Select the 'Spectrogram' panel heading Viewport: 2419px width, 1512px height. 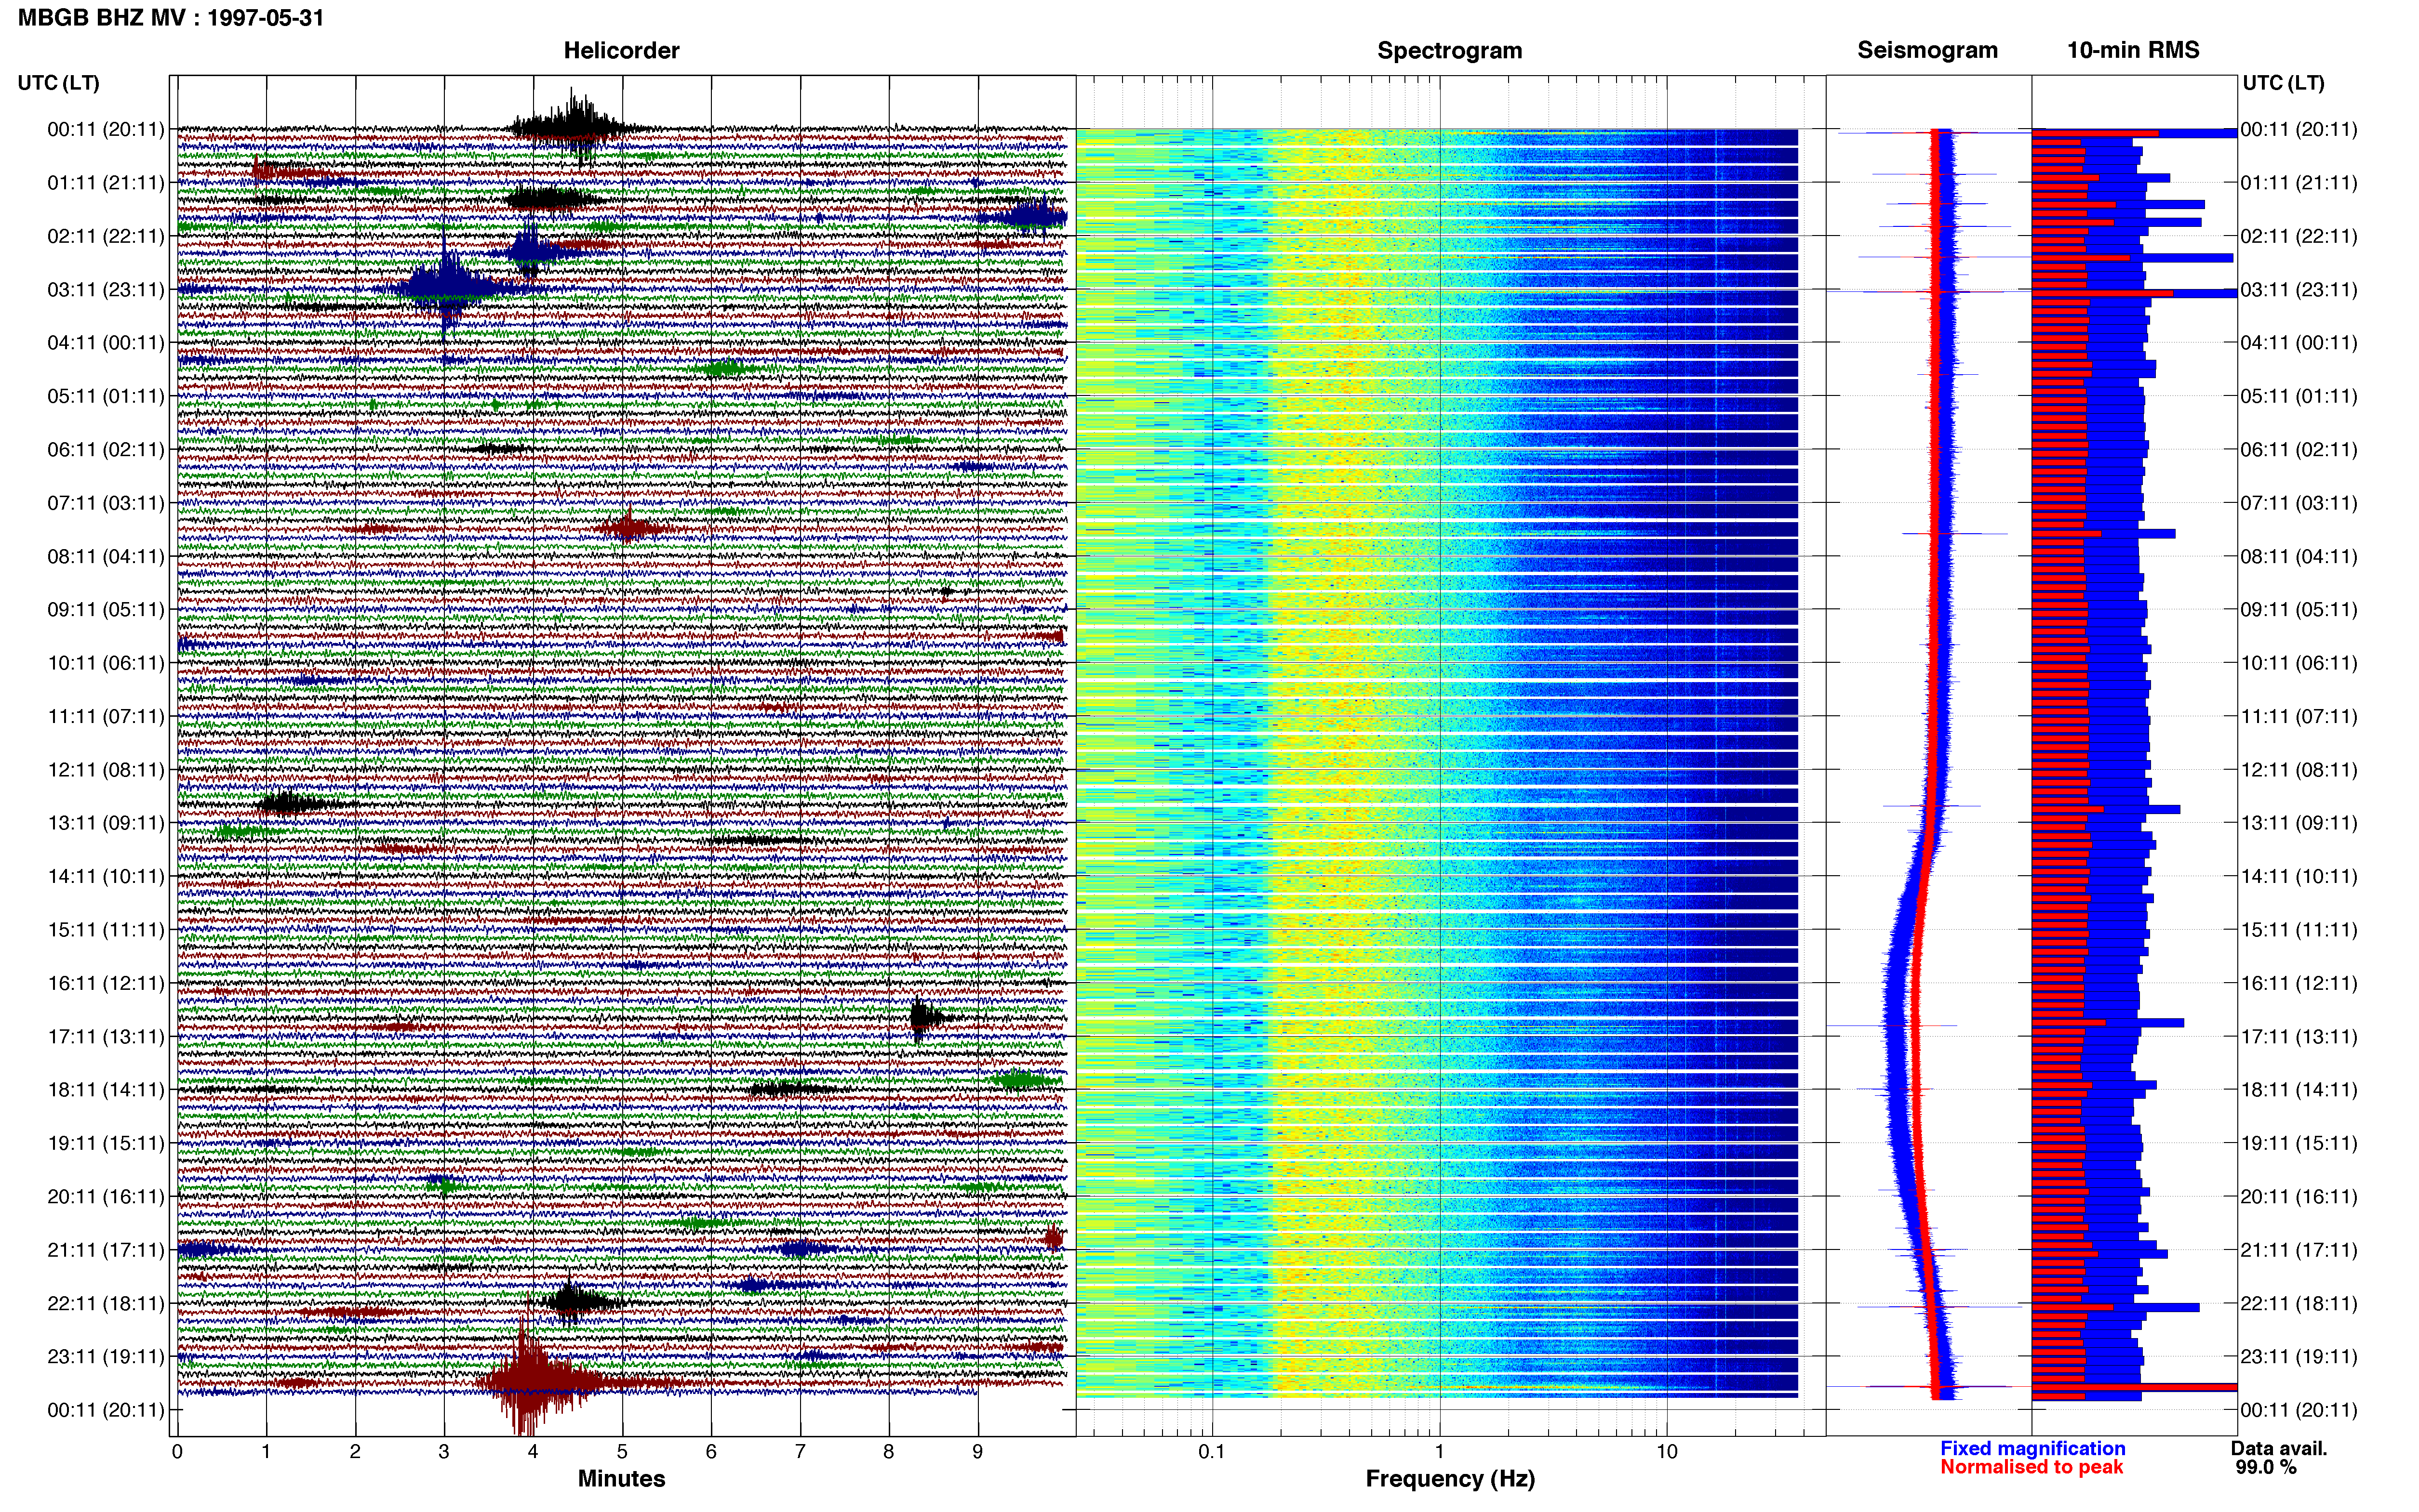1450,50
